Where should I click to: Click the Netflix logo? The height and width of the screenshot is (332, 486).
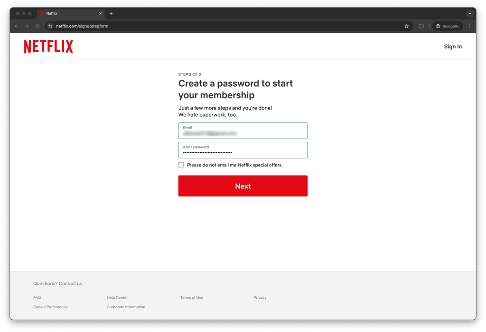(49, 47)
